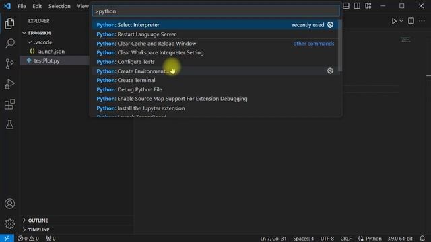The width and height of the screenshot is (431, 242).
Task: Run Python: Debug Python File command
Action: [x=215, y=89]
